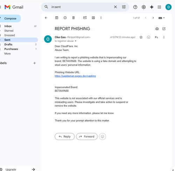The width and height of the screenshot is (175, 171).
Task: Click the search magnifier icon
Action: tap(46, 7)
